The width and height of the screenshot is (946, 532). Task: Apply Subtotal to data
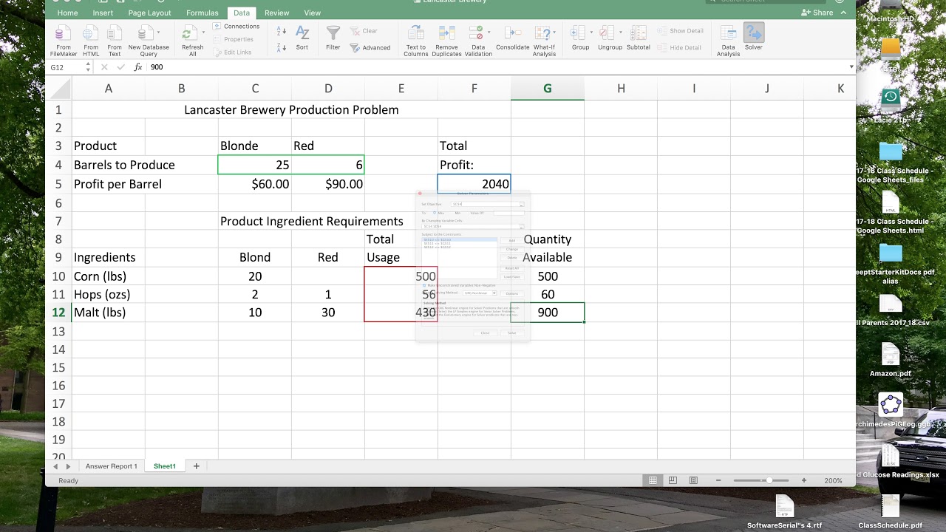pyautogui.click(x=639, y=38)
